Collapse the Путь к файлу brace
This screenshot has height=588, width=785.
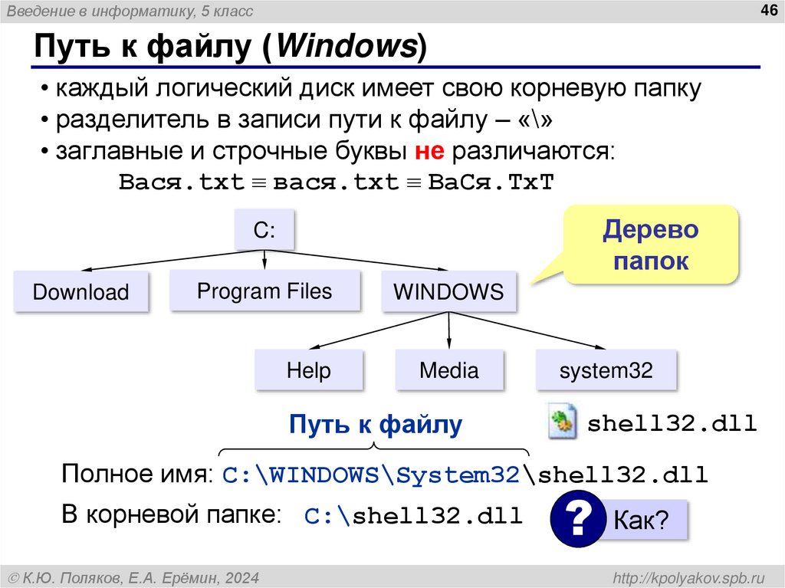click(x=373, y=447)
